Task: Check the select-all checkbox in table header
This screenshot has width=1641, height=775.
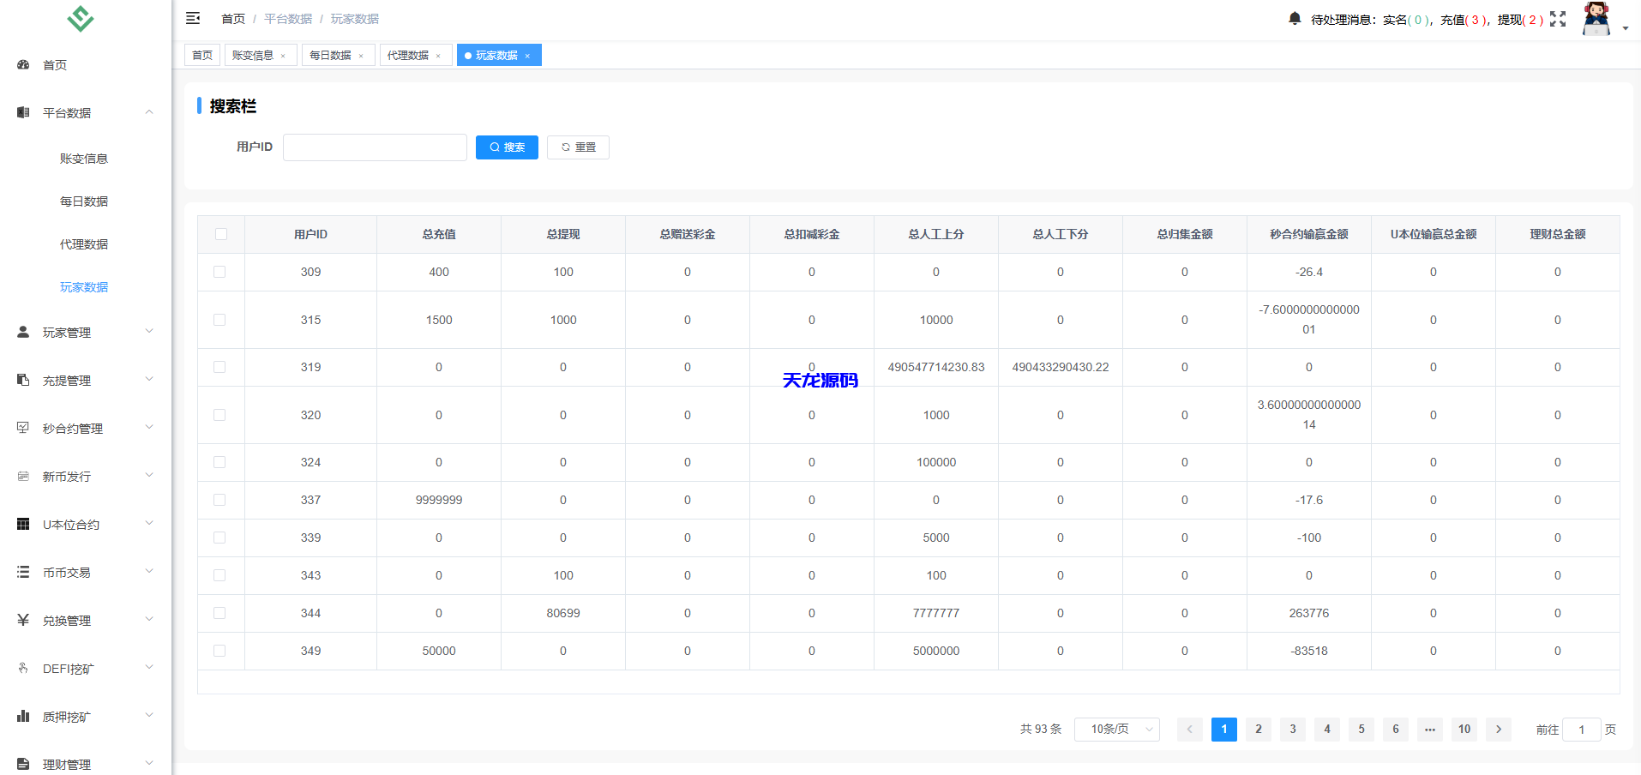Action: coord(220,233)
